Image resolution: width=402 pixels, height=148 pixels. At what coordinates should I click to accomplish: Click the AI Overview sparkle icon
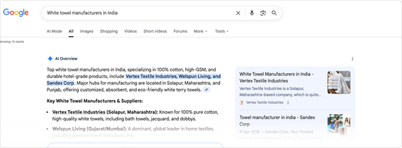pos(50,59)
